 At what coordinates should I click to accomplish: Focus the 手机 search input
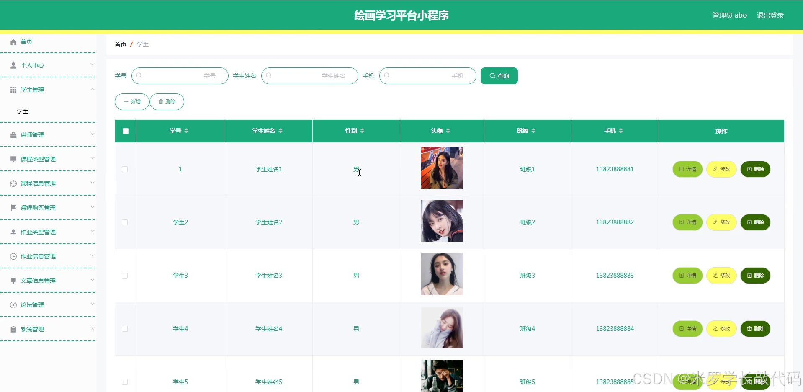tap(428, 76)
